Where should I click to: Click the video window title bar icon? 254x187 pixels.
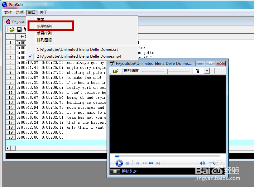click(112, 63)
